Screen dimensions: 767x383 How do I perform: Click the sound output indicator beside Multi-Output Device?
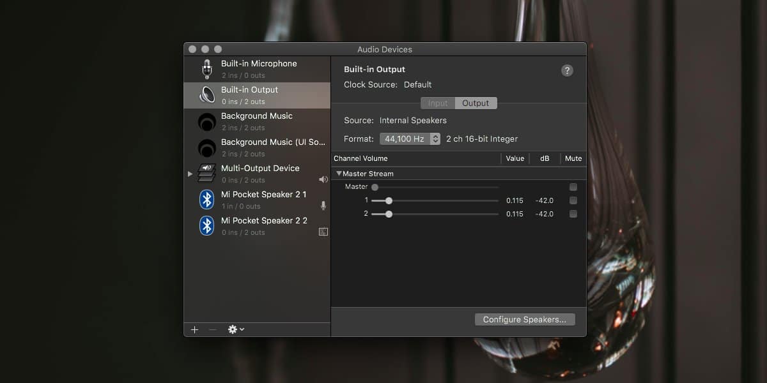tap(323, 179)
